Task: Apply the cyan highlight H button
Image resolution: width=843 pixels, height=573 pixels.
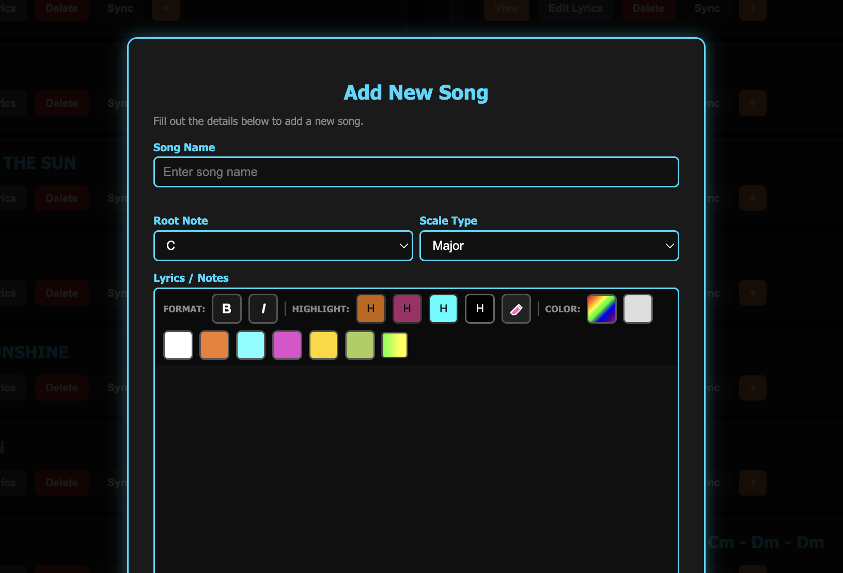Action: (443, 309)
